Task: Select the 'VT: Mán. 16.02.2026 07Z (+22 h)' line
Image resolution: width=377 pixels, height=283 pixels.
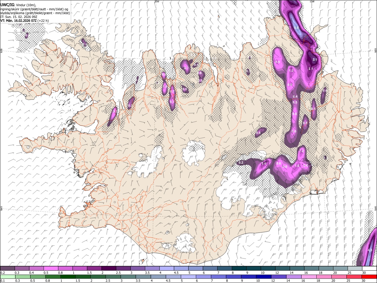Action: click(x=25, y=21)
